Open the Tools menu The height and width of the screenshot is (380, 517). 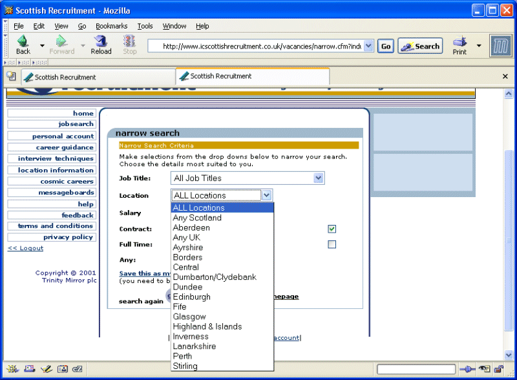pyautogui.click(x=145, y=26)
